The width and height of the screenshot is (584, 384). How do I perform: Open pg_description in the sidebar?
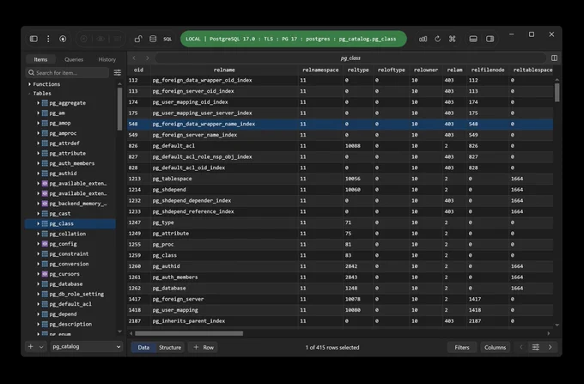coord(70,324)
